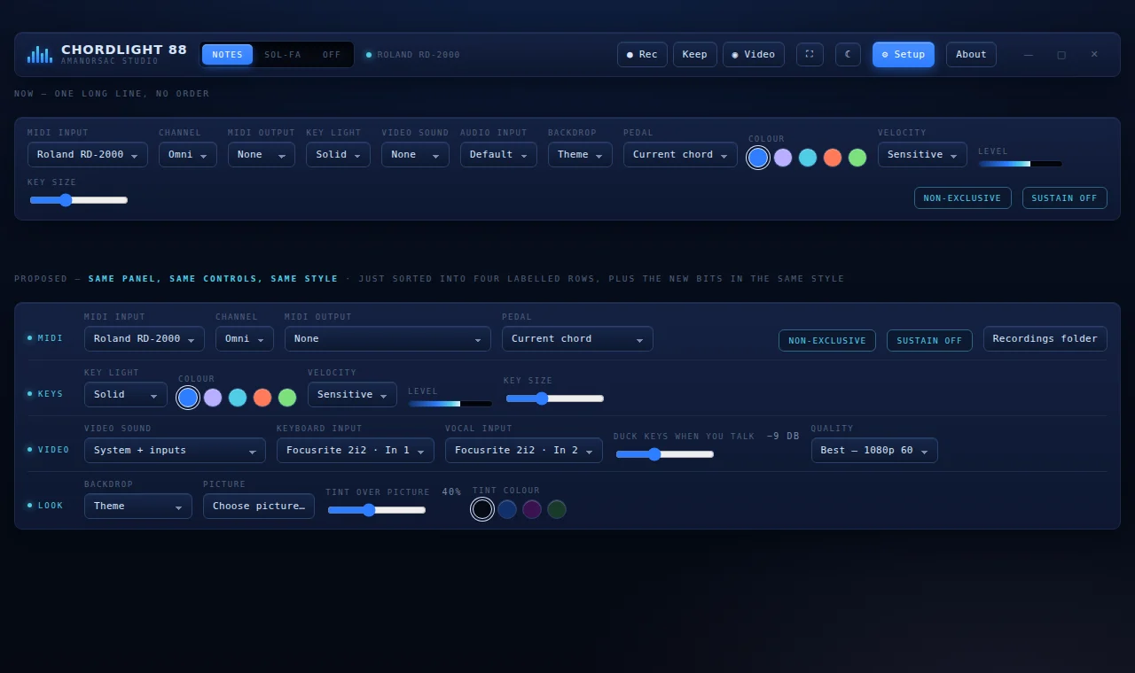The width and height of the screenshot is (1135, 673).
Task: Pick the lavender colour swatch in top panel
Action: pos(783,158)
